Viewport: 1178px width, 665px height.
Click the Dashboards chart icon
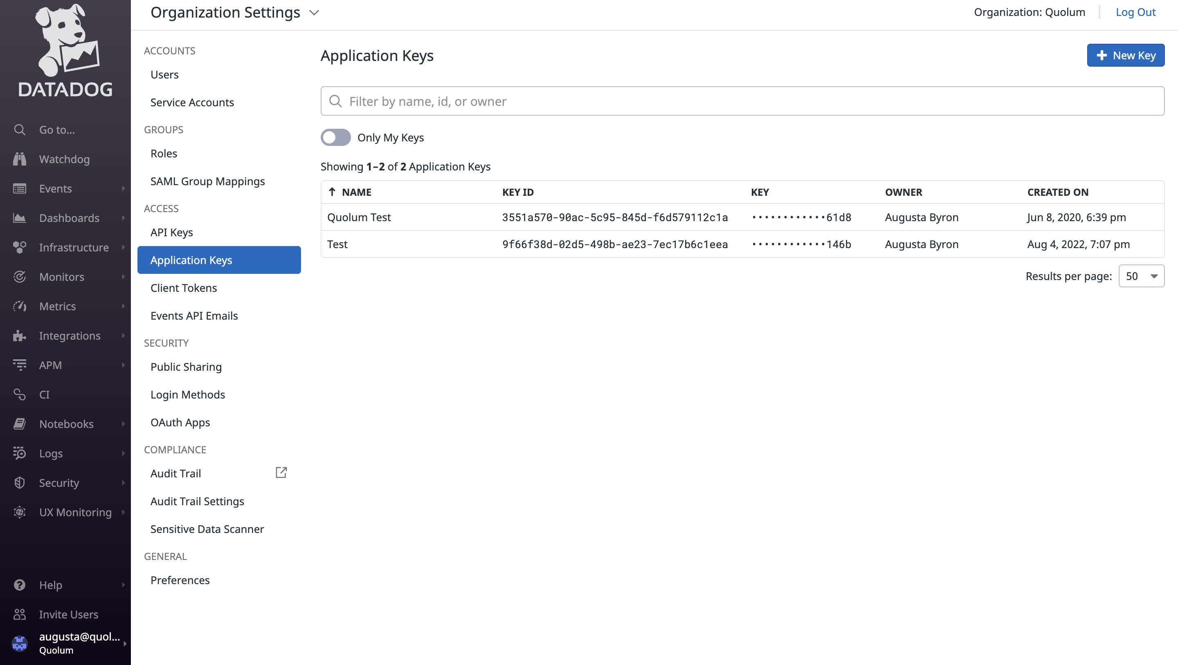pos(19,218)
